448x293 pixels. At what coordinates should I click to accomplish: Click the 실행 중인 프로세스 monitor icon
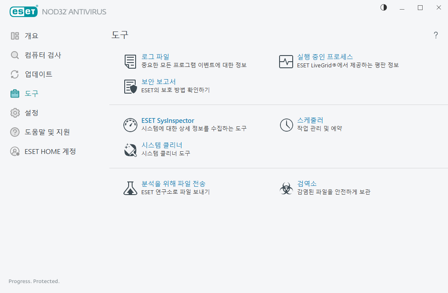tap(286, 61)
